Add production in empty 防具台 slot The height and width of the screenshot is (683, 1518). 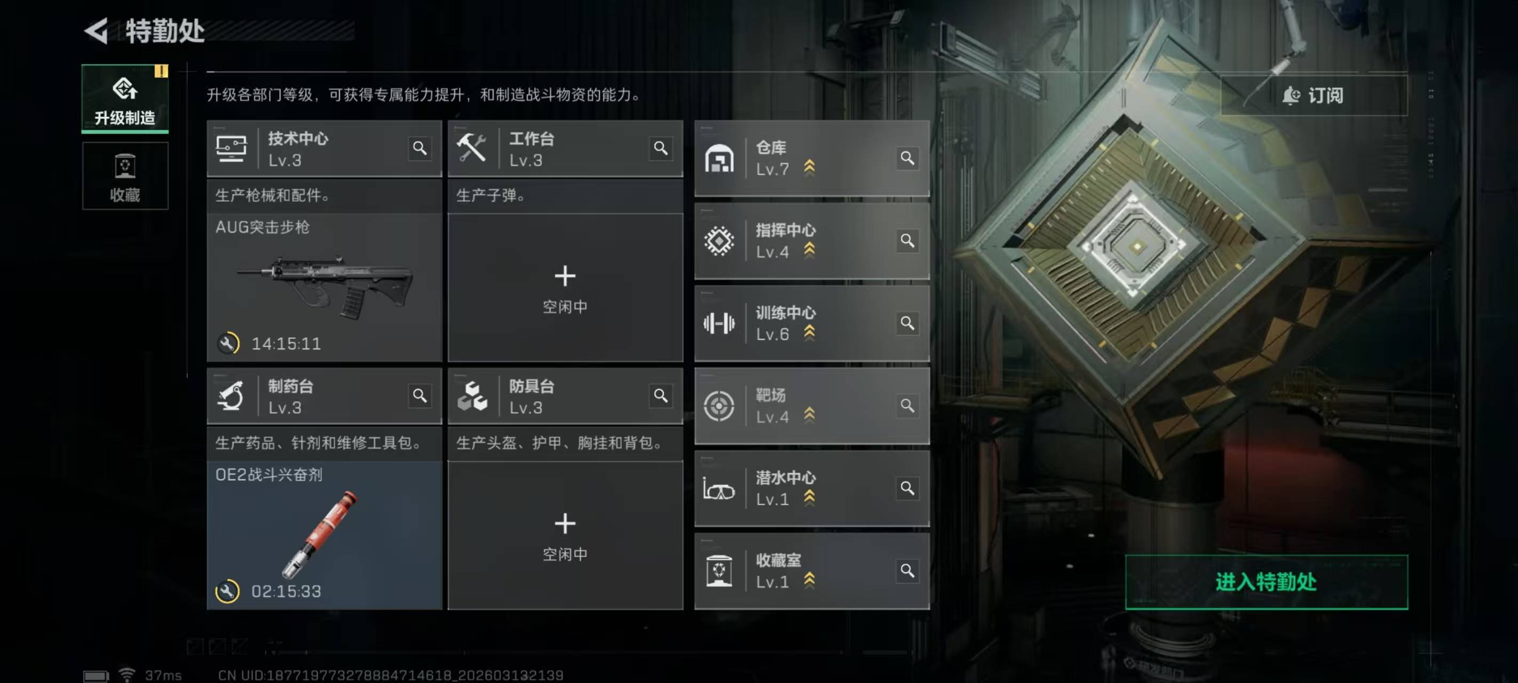click(565, 535)
